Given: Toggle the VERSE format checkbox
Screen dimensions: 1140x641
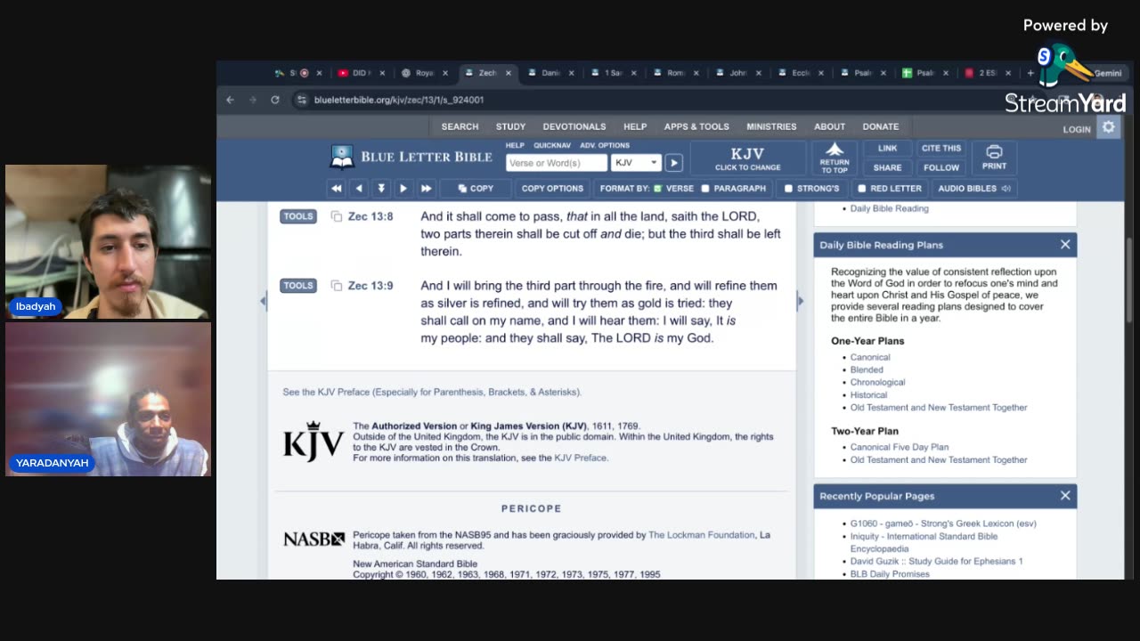Looking at the screenshot, I should pyautogui.click(x=658, y=189).
